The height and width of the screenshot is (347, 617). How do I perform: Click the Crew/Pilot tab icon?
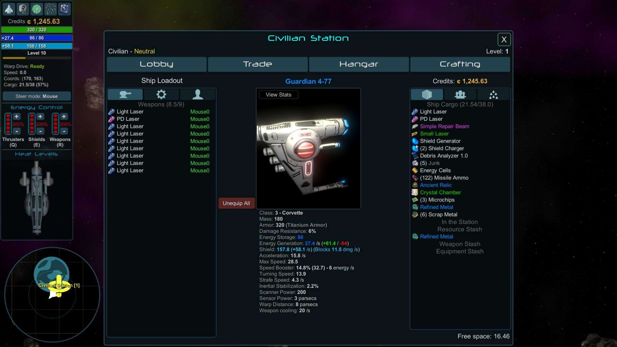tap(197, 93)
